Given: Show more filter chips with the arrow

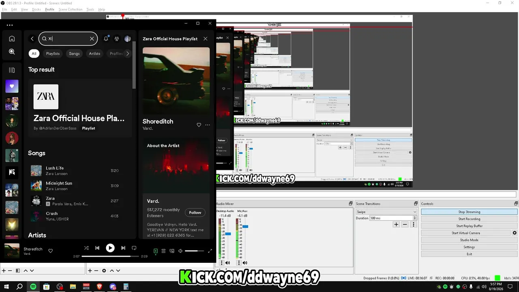Looking at the screenshot, I should point(128,54).
